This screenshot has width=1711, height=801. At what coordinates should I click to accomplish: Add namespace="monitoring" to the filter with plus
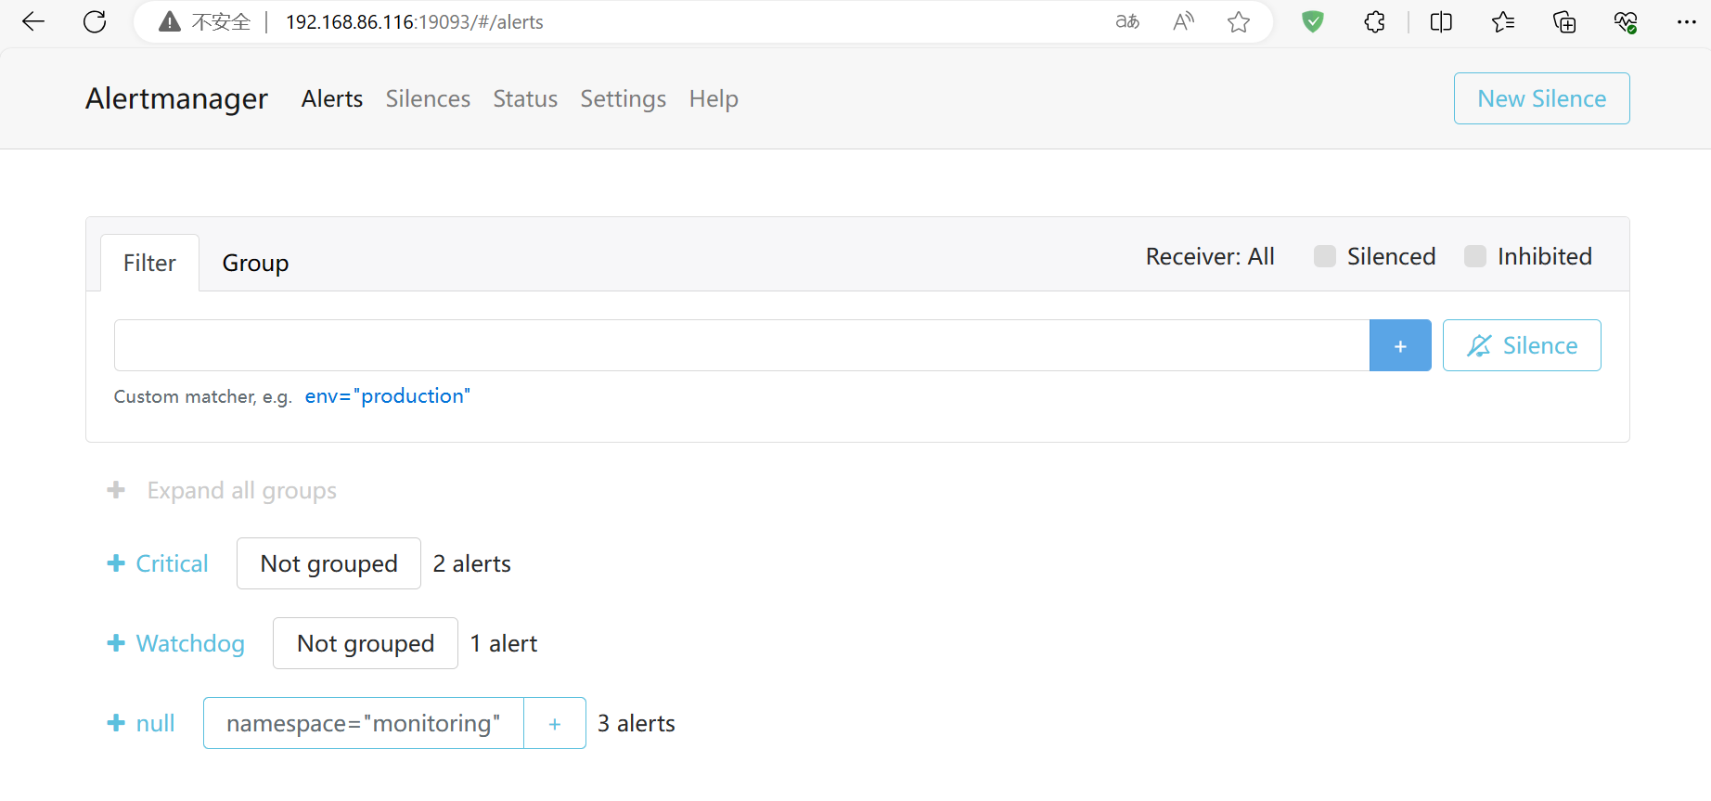pyautogui.click(x=555, y=723)
